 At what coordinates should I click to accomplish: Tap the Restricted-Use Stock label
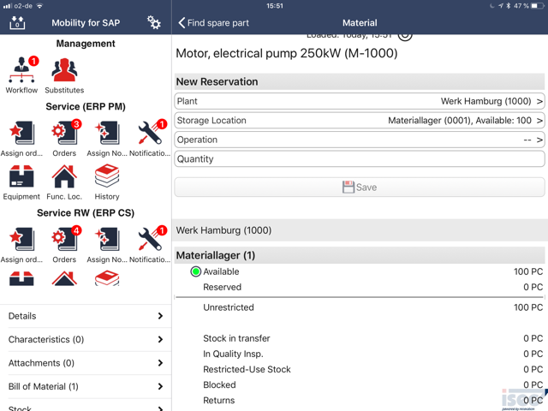pos(247,369)
